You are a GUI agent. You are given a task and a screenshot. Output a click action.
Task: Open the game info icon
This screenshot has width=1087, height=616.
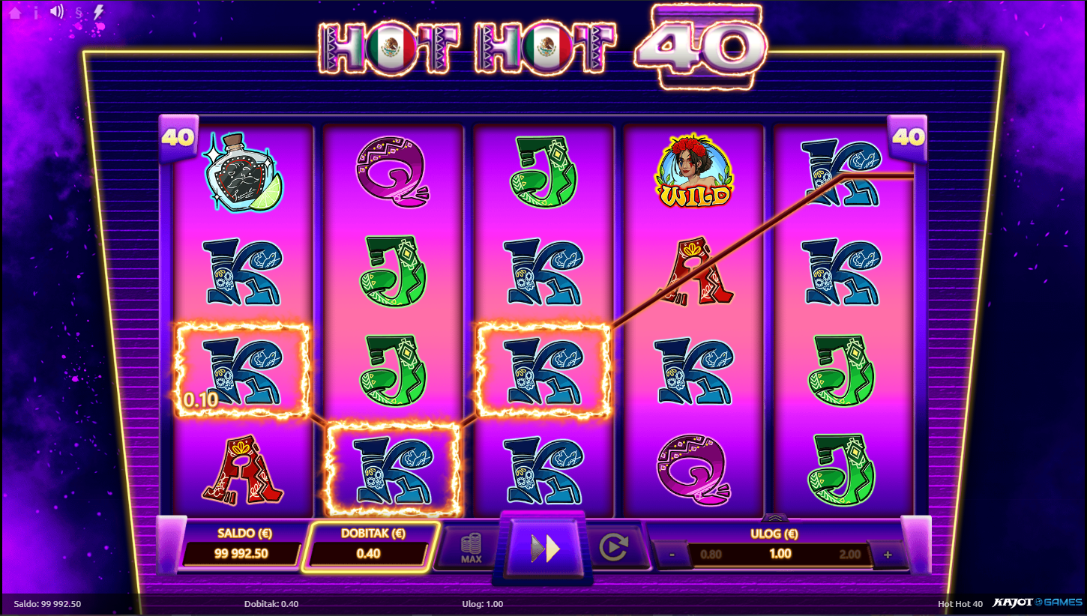click(x=35, y=13)
